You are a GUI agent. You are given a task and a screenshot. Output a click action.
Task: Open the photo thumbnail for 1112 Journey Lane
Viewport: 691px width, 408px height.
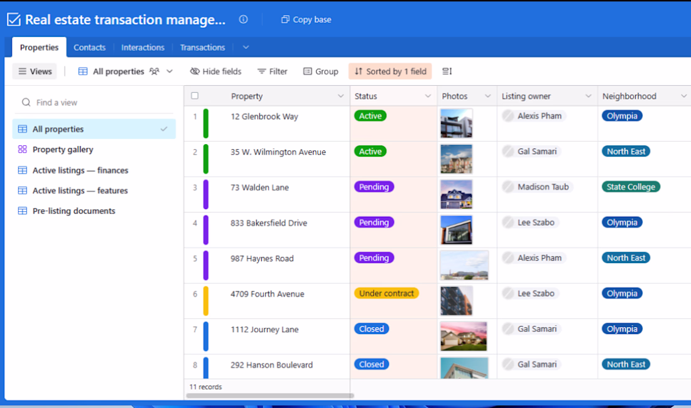pyautogui.click(x=464, y=337)
